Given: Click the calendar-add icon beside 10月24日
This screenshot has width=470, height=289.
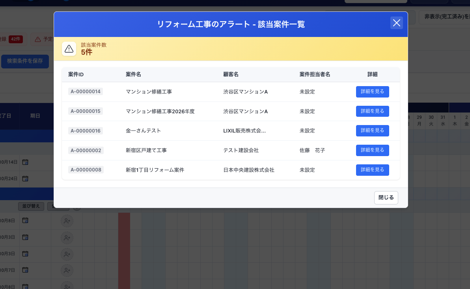Looking at the screenshot, I should click(25, 179).
